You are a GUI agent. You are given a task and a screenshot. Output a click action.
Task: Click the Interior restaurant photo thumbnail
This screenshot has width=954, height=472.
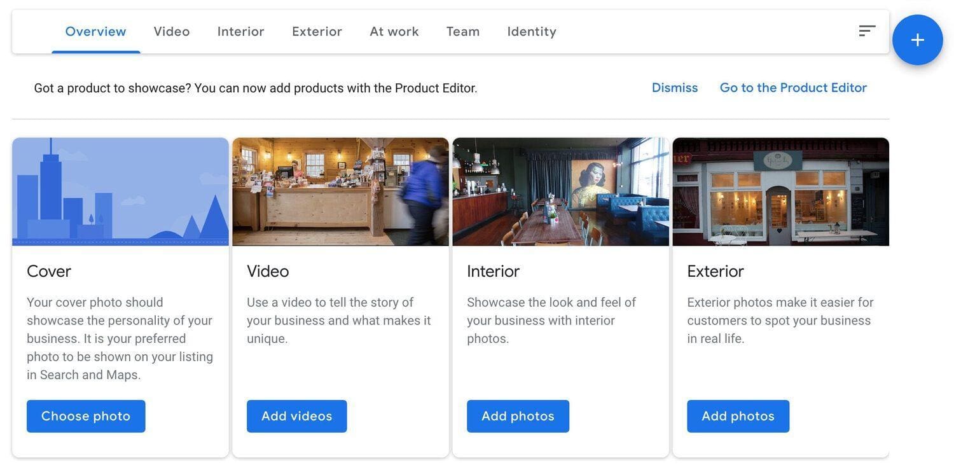[x=560, y=191]
